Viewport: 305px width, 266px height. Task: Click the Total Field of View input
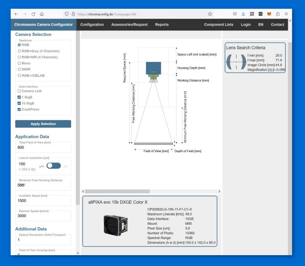click(43, 147)
